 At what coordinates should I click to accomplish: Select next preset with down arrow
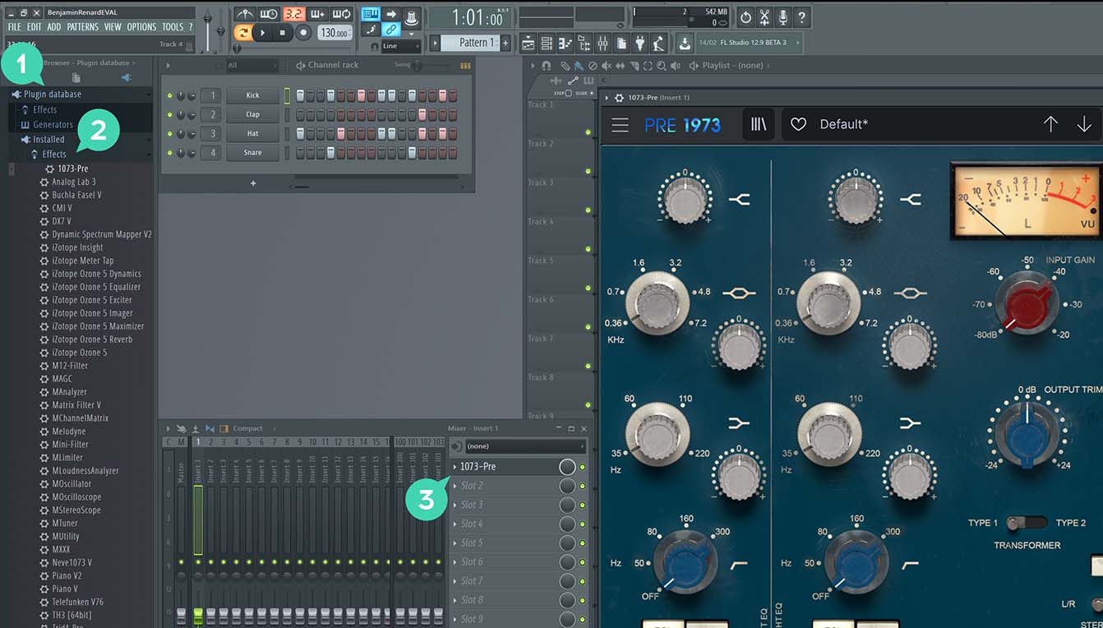point(1084,124)
